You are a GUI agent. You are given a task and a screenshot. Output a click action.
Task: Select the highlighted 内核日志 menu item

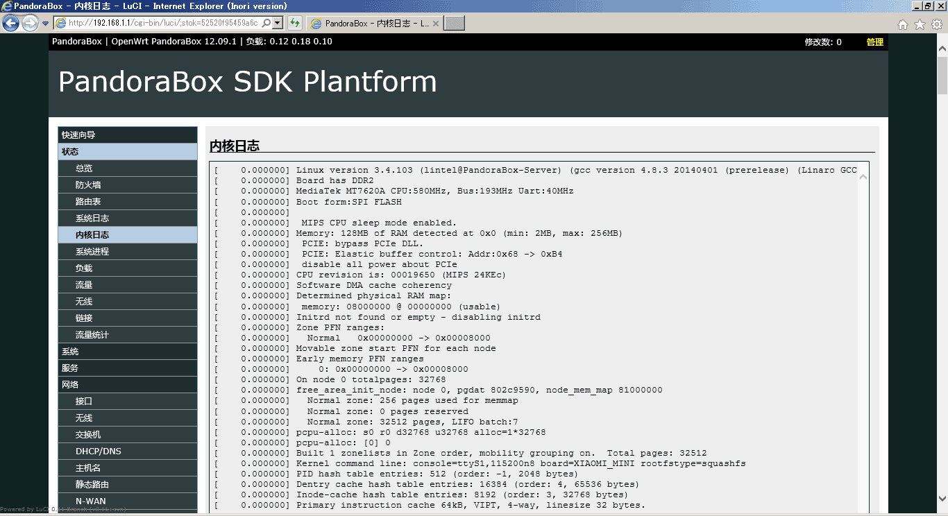coord(128,235)
